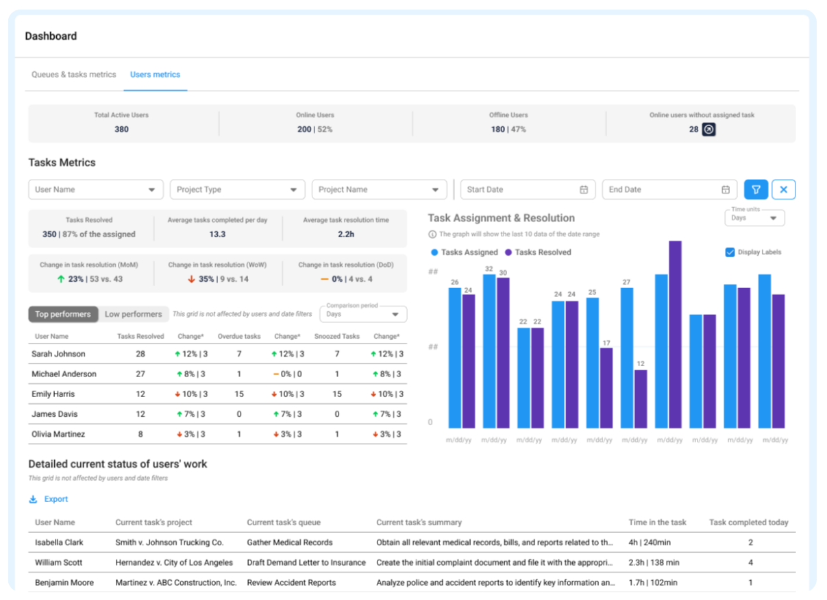This screenshot has height=600, width=827.
Task: Uncheck the Display Labels checkbox
Action: [730, 252]
